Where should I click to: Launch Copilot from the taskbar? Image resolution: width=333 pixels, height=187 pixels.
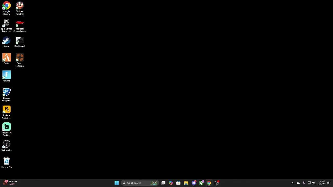[171, 183]
